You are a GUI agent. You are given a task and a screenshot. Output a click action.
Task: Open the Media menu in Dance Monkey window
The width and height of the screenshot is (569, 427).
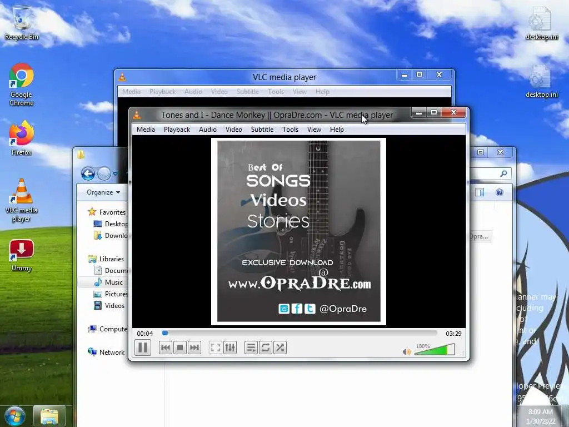[x=146, y=129]
